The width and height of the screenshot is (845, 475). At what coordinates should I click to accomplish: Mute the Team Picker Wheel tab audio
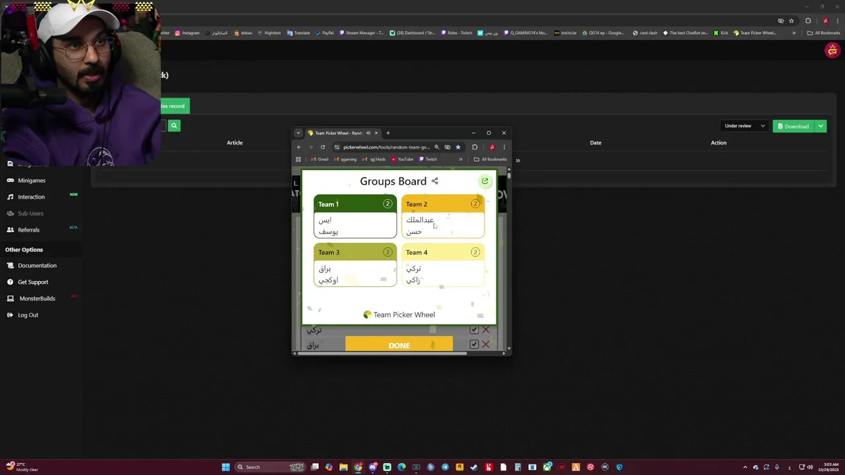coord(368,133)
